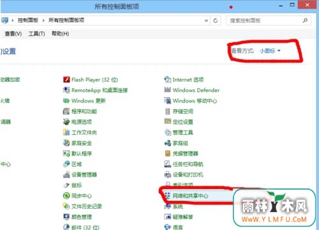The width and height of the screenshot is (319, 230).
Task: Open the 语言 link
Action: coord(178,227)
